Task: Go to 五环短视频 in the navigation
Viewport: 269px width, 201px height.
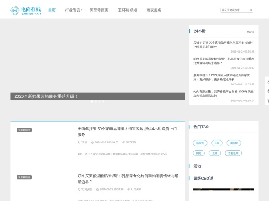Action: pyautogui.click(x=127, y=10)
